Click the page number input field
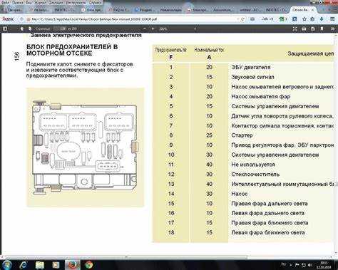The width and height of the screenshot is (338, 270). [63, 28]
